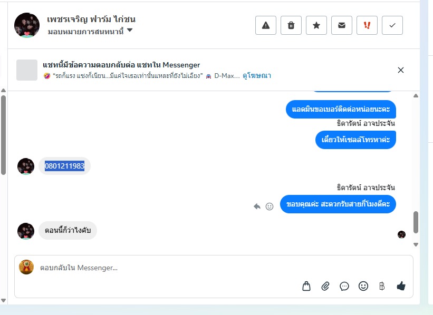Click the spam warning triangle icon
The width and height of the screenshot is (433, 315).
pos(266,25)
